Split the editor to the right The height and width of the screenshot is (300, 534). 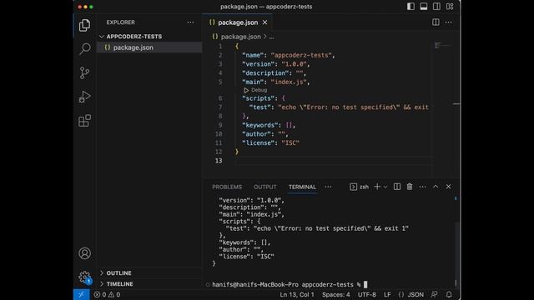click(436, 22)
